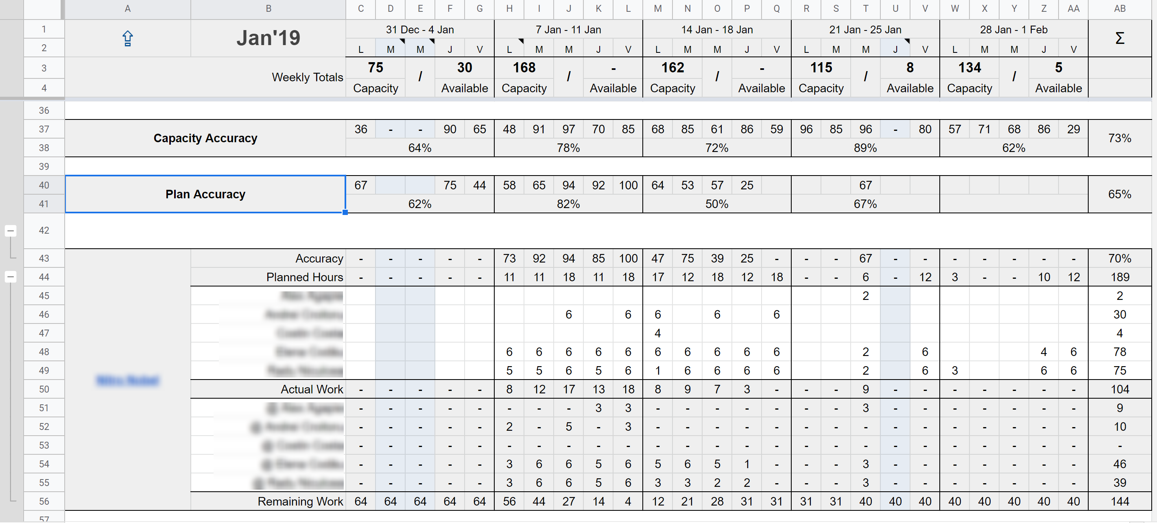
Task: Select the Plan Accuracy label cell
Action: (x=205, y=194)
